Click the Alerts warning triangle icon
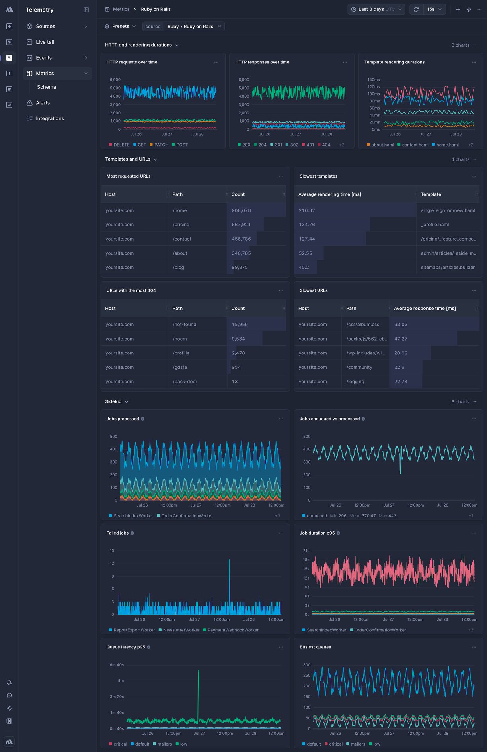 29,103
